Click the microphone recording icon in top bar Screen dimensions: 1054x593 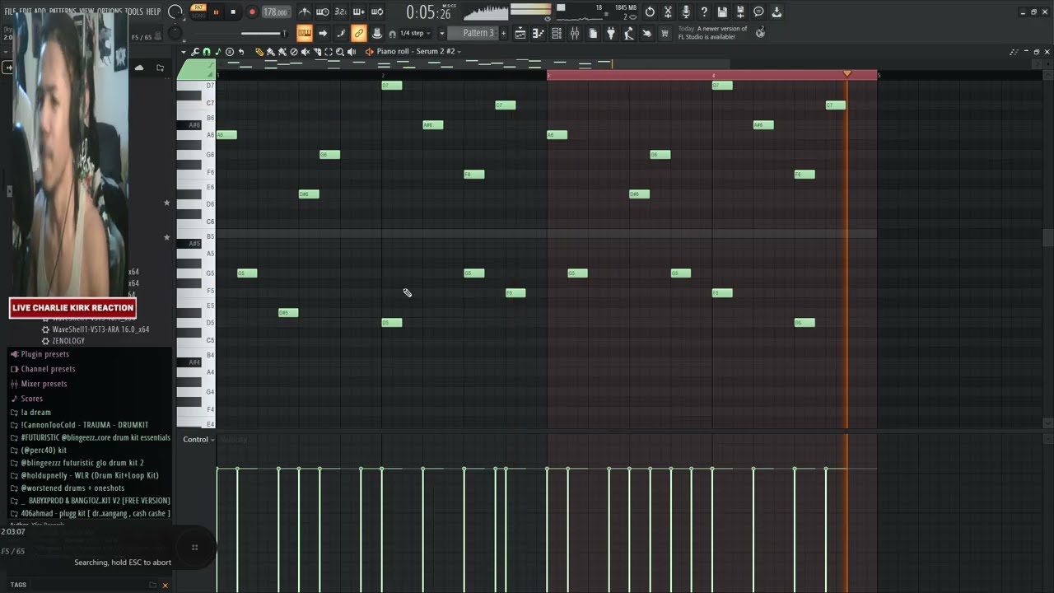(686, 12)
